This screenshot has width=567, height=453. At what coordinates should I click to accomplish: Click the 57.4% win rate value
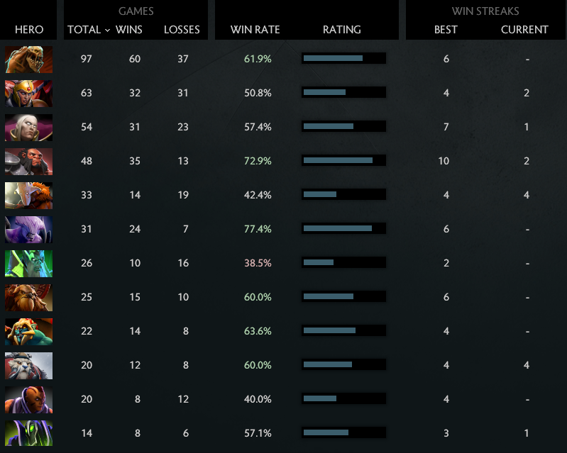[x=258, y=127]
